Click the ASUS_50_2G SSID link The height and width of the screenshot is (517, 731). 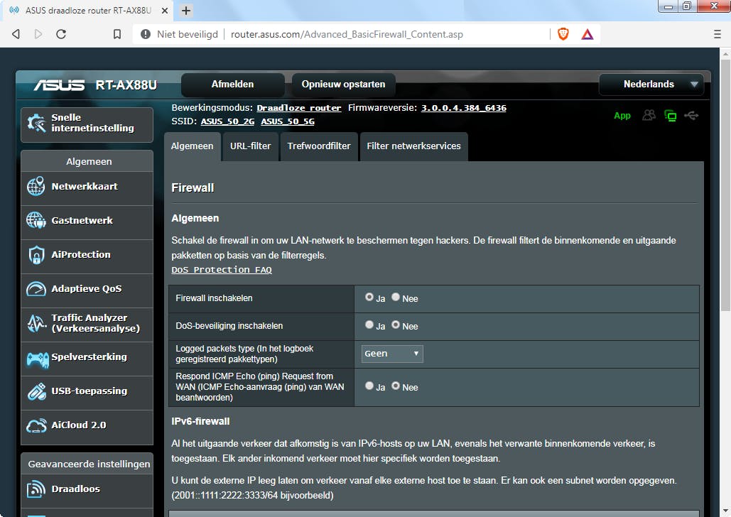point(227,121)
